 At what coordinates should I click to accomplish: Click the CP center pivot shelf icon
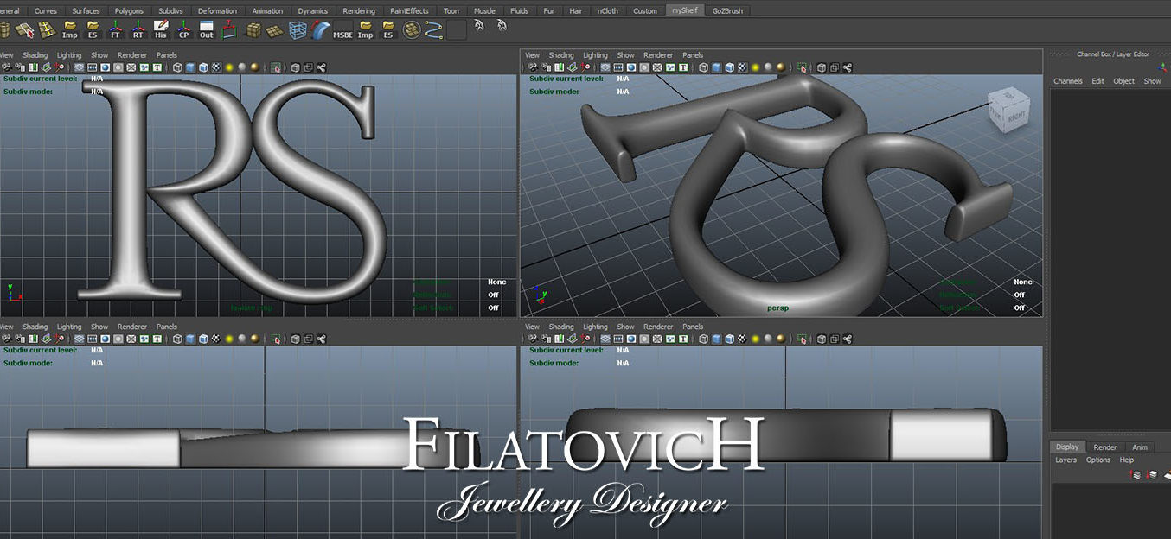[x=183, y=30]
